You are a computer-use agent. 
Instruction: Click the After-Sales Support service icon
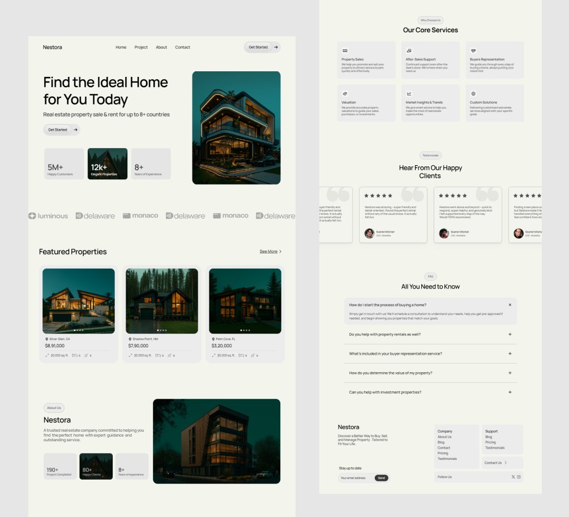(409, 51)
